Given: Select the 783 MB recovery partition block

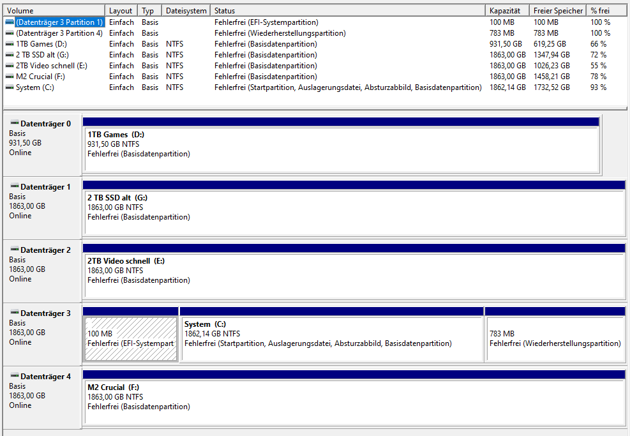Looking at the screenshot, I should pyautogui.click(x=555, y=335).
